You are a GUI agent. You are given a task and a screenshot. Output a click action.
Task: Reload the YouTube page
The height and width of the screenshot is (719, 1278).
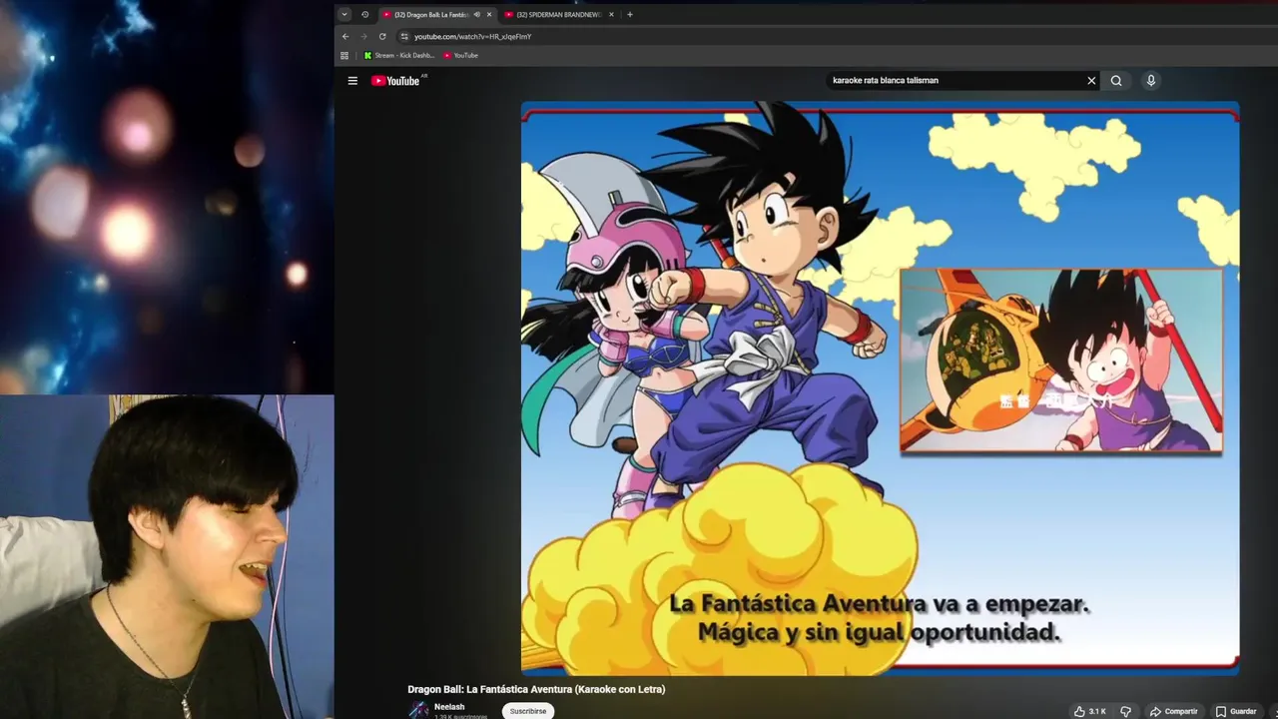coord(381,36)
